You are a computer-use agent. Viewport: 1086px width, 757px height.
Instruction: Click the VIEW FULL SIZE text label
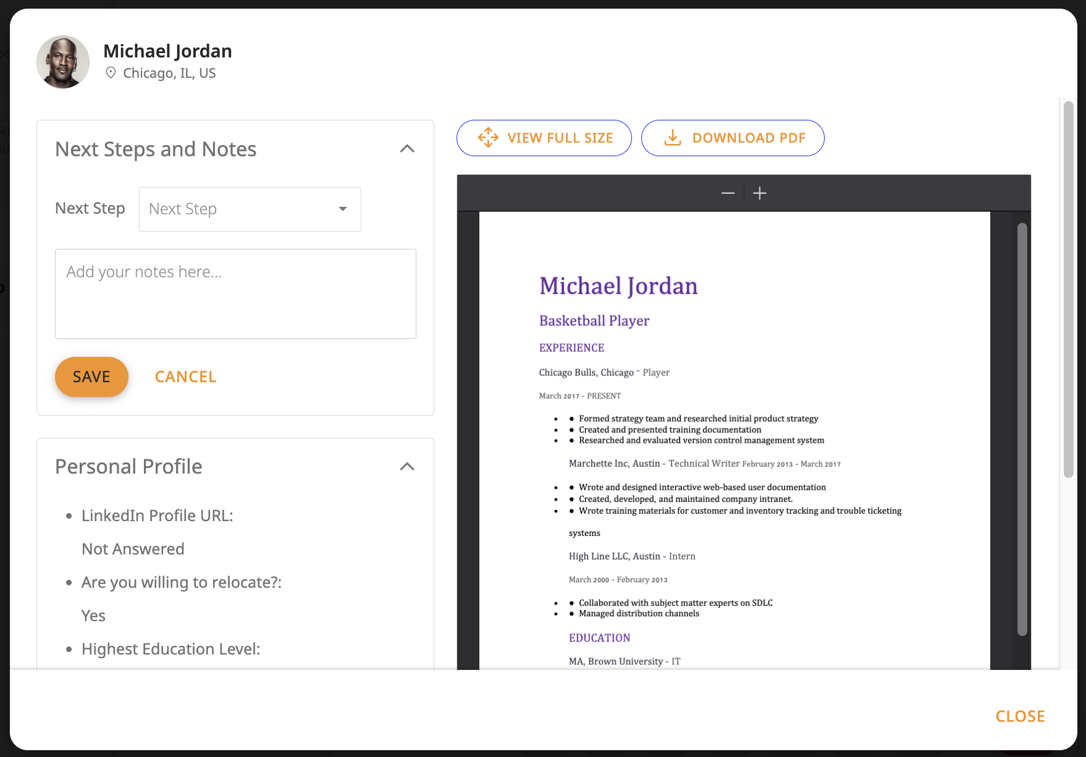pyautogui.click(x=560, y=138)
